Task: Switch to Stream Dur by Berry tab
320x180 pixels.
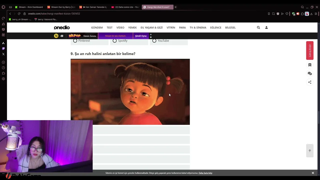Action: 61,7
